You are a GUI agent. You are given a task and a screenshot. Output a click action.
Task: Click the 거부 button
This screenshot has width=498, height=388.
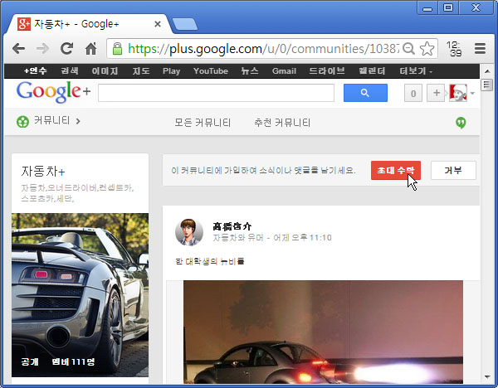[x=453, y=170]
